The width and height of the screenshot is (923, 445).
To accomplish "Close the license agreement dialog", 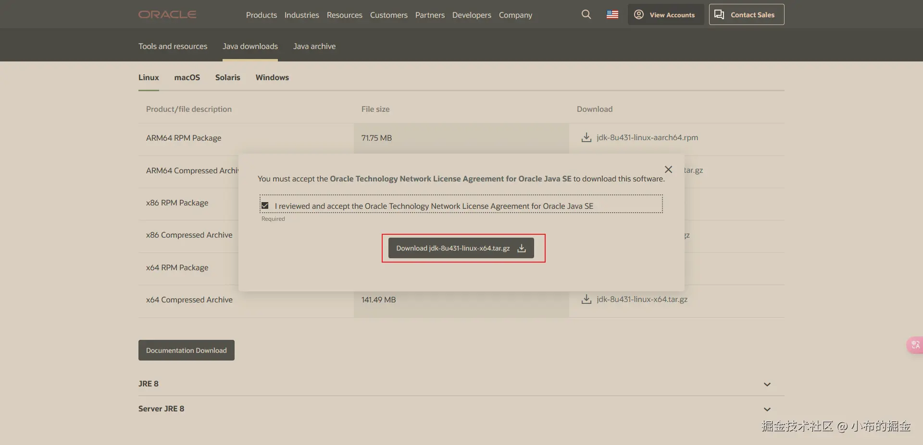I will coord(668,169).
